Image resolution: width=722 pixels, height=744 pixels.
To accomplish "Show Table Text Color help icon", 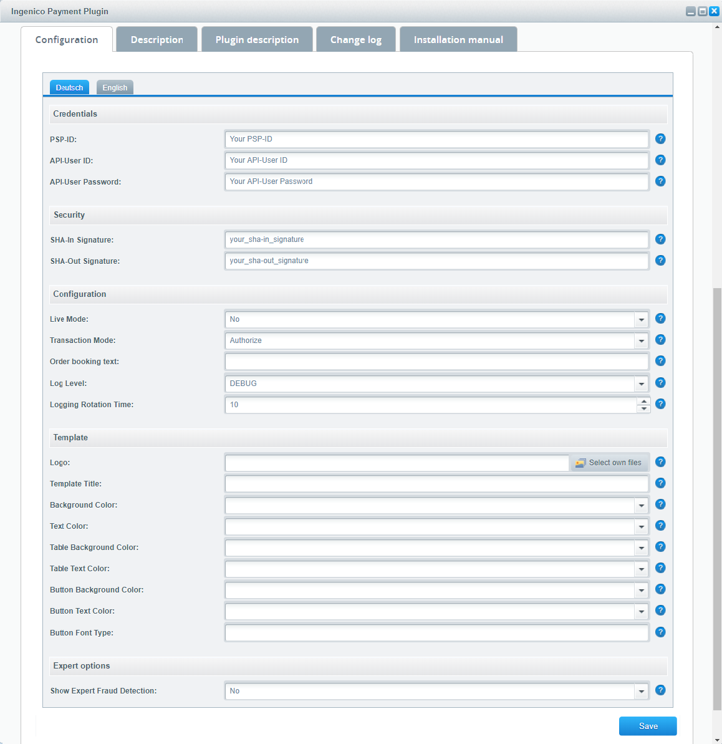I will coord(660,568).
